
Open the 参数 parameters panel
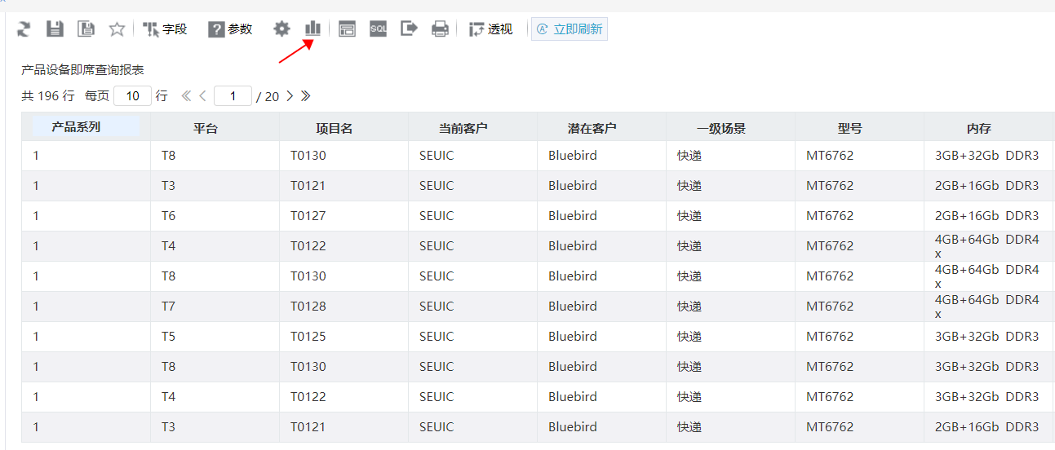click(230, 29)
